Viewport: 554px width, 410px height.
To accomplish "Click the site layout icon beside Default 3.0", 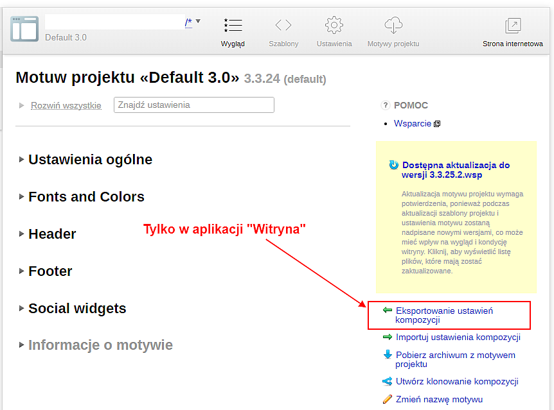I will pos(24,29).
